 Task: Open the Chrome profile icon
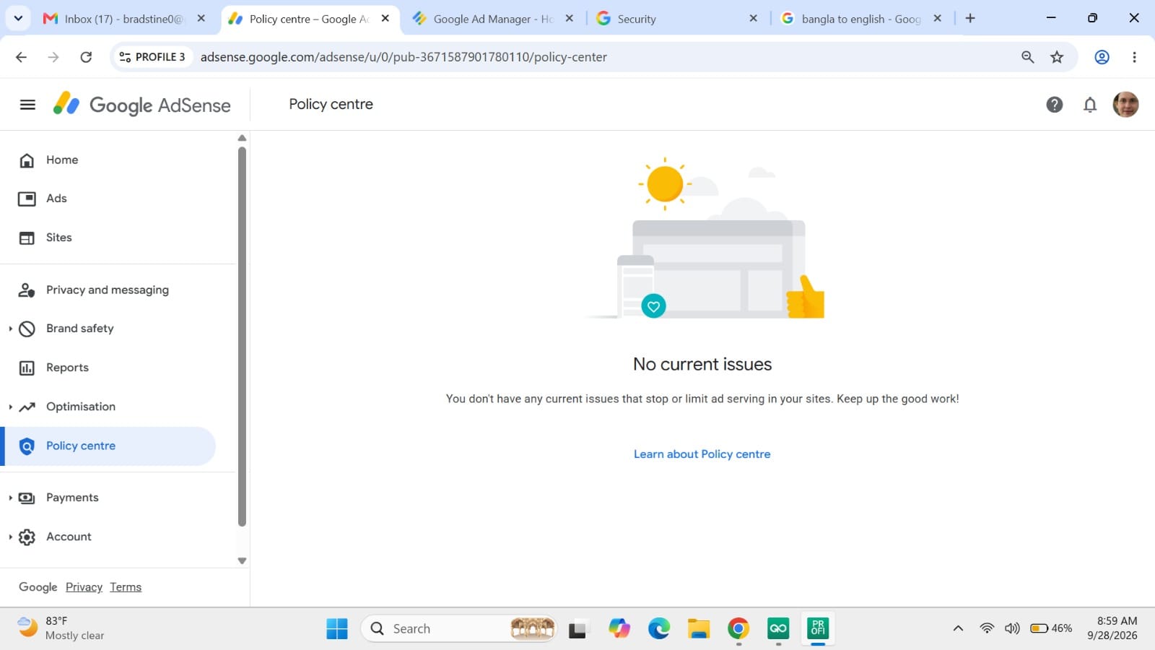tap(1102, 57)
